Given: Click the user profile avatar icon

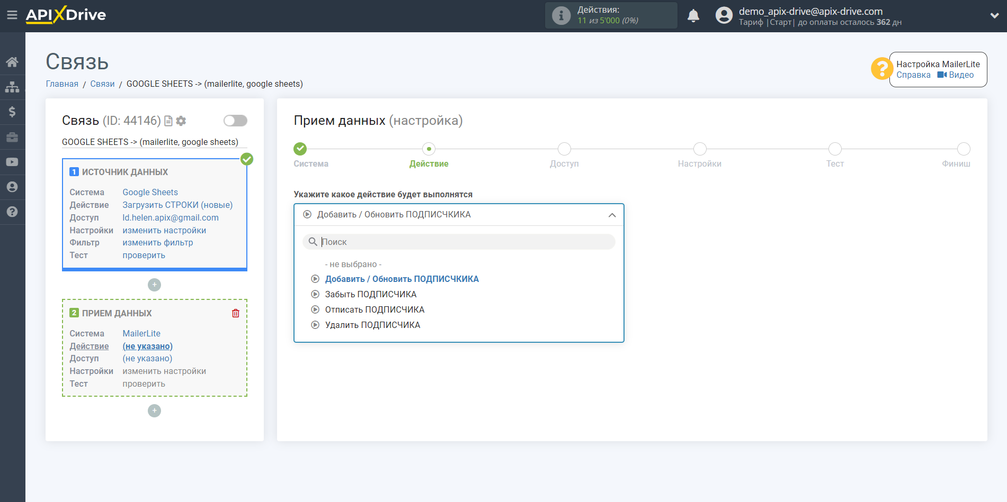Looking at the screenshot, I should tap(724, 15).
